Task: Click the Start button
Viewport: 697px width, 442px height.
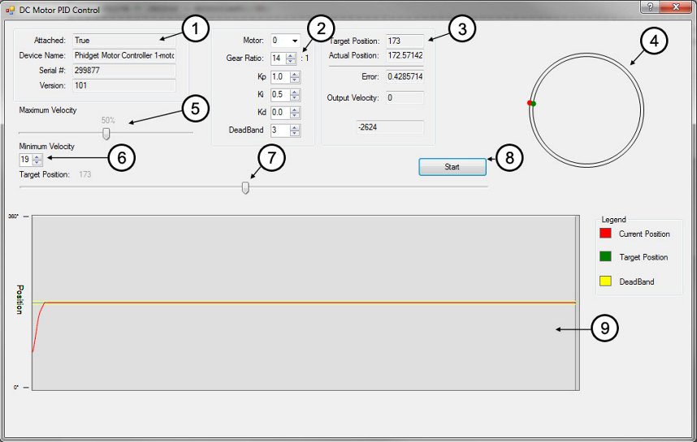Action: click(452, 167)
